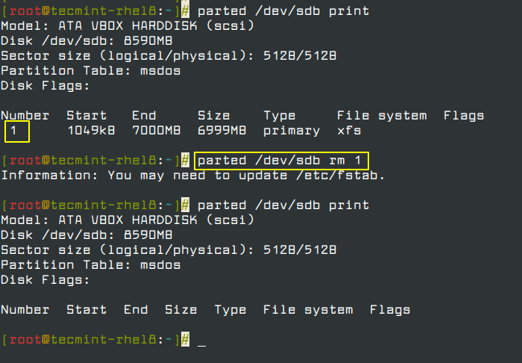Image resolution: width=522 pixels, height=363 pixels.
Task: Click the primary partition type value
Action: (x=292, y=131)
